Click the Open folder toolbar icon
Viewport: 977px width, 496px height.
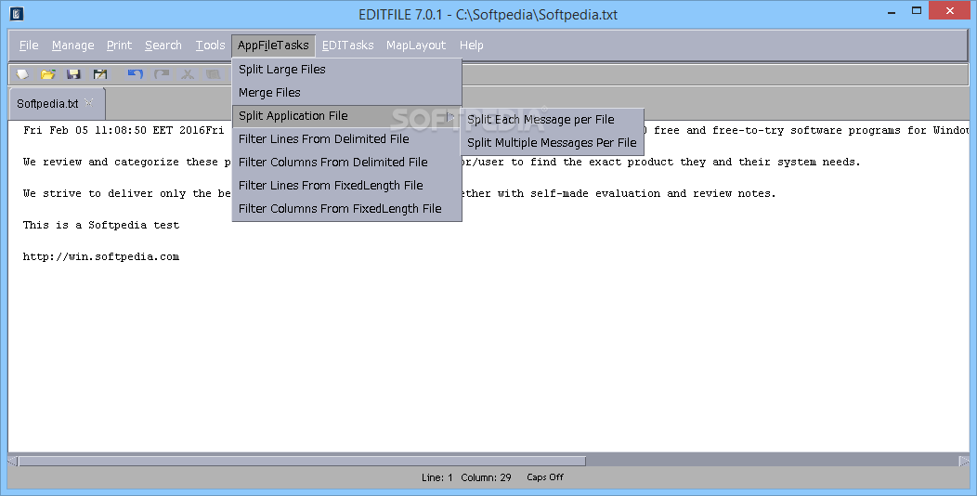48,74
